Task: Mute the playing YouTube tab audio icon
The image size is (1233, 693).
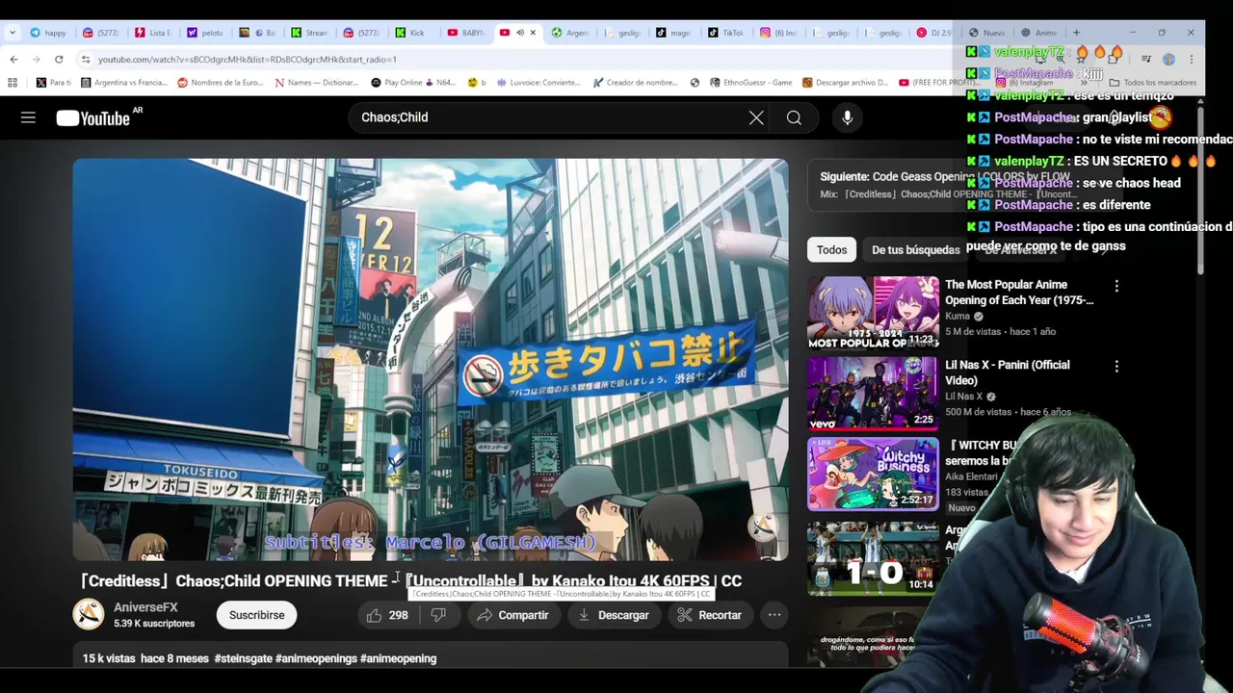Action: pyautogui.click(x=520, y=33)
